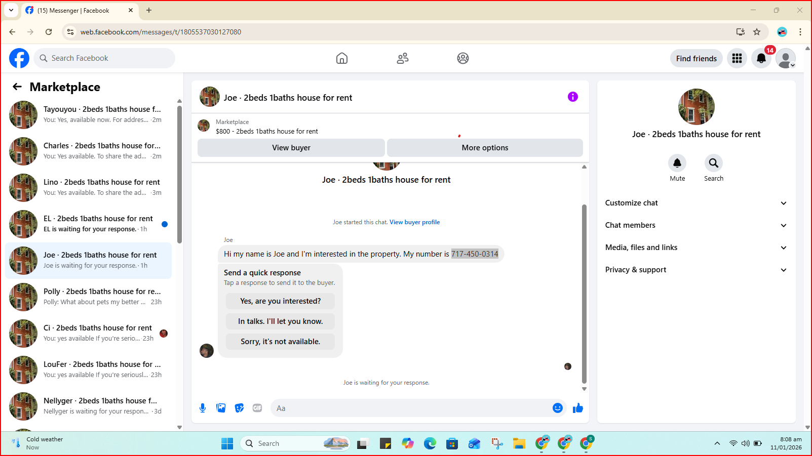The height and width of the screenshot is (456, 812).
Task: Expand Customize chat section
Action: coord(696,203)
